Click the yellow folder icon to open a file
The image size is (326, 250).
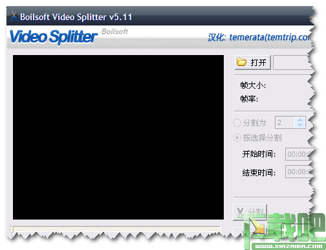click(x=241, y=62)
